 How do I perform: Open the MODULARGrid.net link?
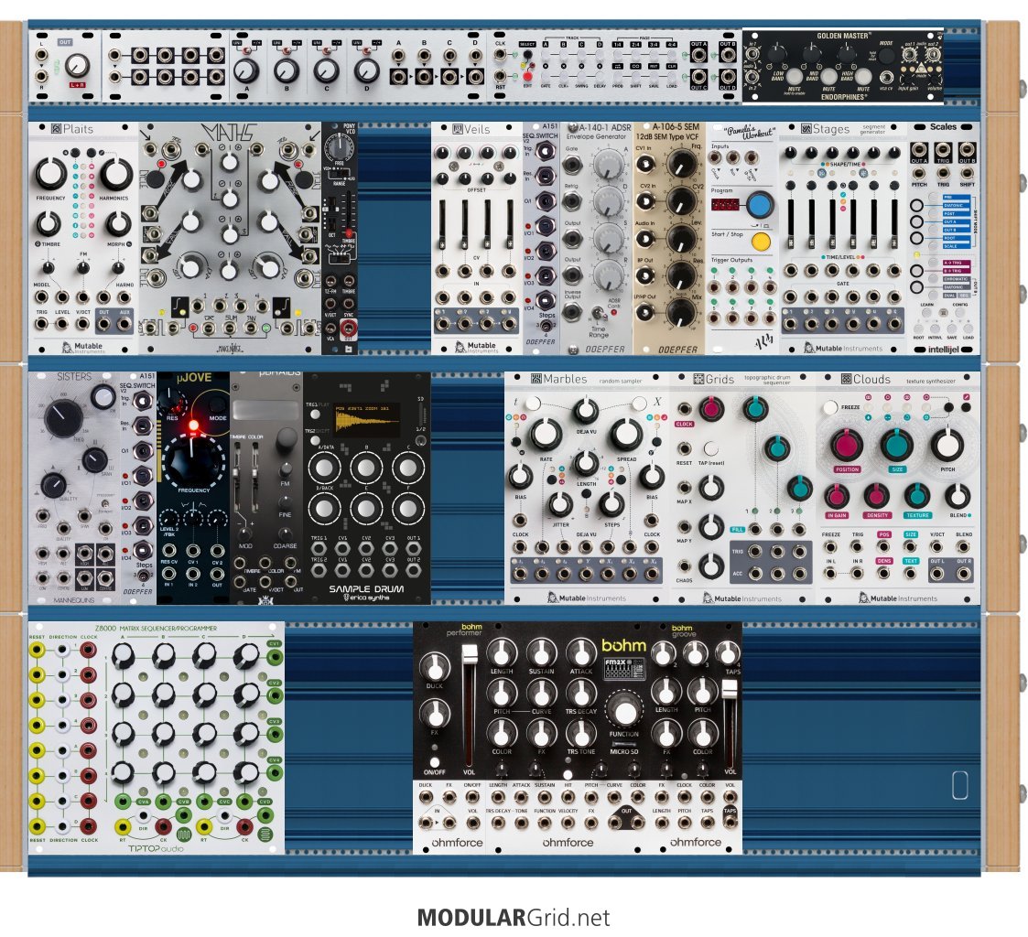(x=514, y=917)
